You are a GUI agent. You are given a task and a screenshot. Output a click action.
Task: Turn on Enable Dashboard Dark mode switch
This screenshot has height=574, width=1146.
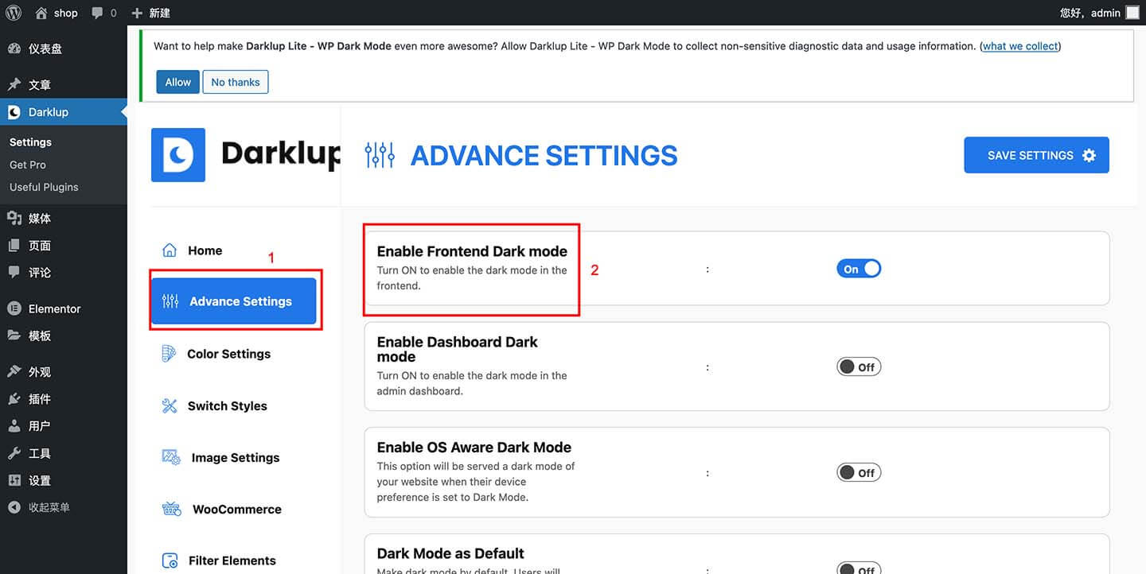pos(859,367)
